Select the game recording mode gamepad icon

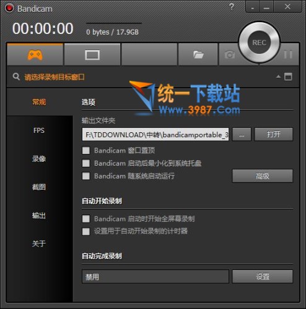[35, 55]
